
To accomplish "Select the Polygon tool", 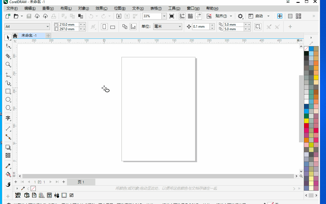I will coord(8,108).
